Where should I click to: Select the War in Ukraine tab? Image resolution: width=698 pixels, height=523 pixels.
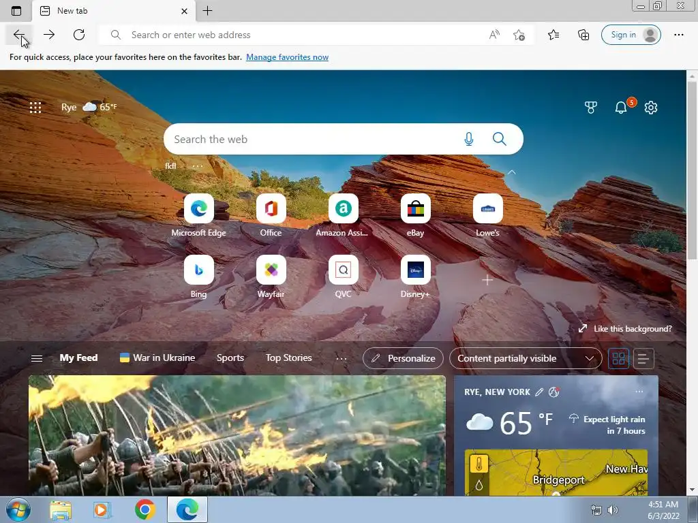(157, 358)
